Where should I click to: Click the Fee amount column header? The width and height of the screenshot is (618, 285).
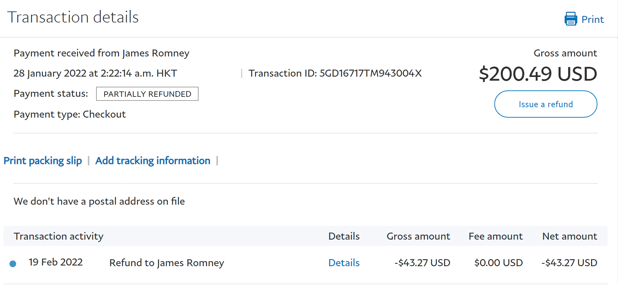click(495, 236)
